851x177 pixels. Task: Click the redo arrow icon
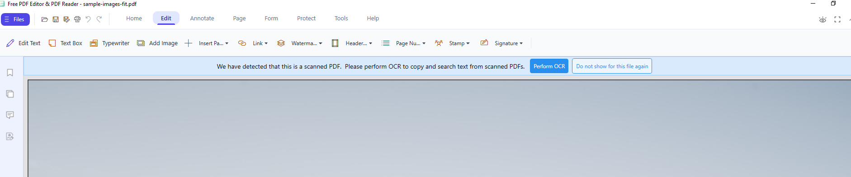click(99, 19)
